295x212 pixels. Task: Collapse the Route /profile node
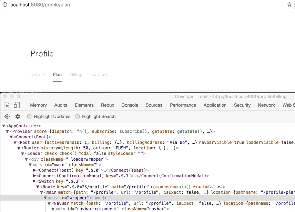tap(38, 187)
